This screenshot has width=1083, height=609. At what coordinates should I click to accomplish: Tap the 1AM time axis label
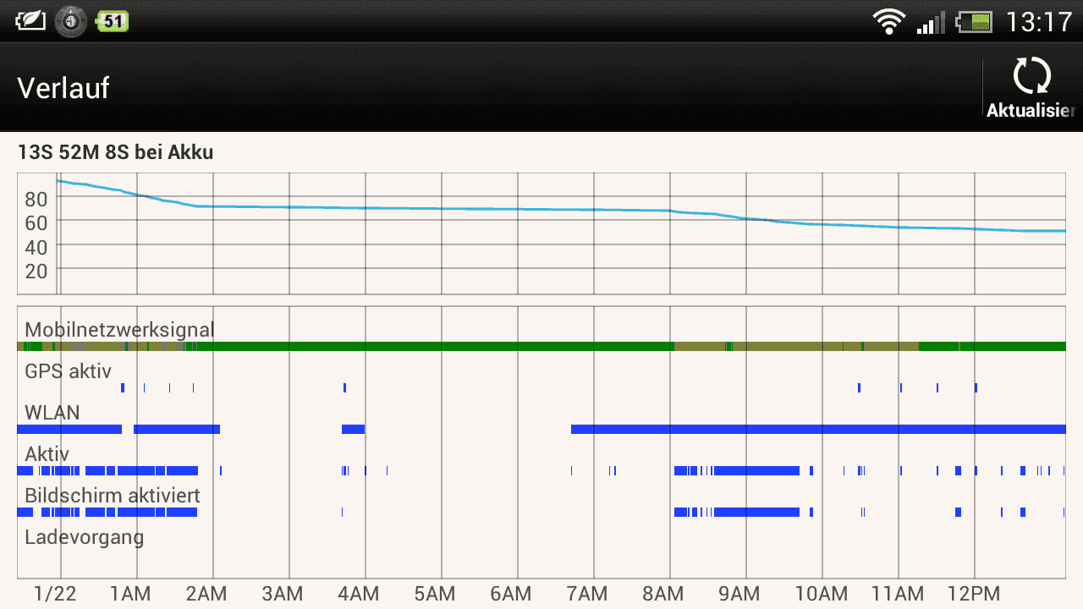(130, 594)
